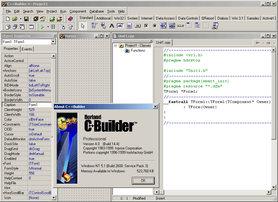Close the About C++Builder dialog
Viewport: 278px width, 202px height.
point(155,106)
